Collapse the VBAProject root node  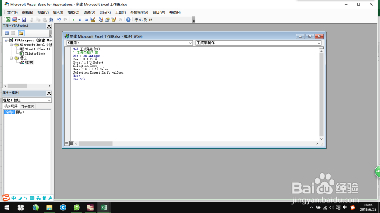tap(6, 41)
